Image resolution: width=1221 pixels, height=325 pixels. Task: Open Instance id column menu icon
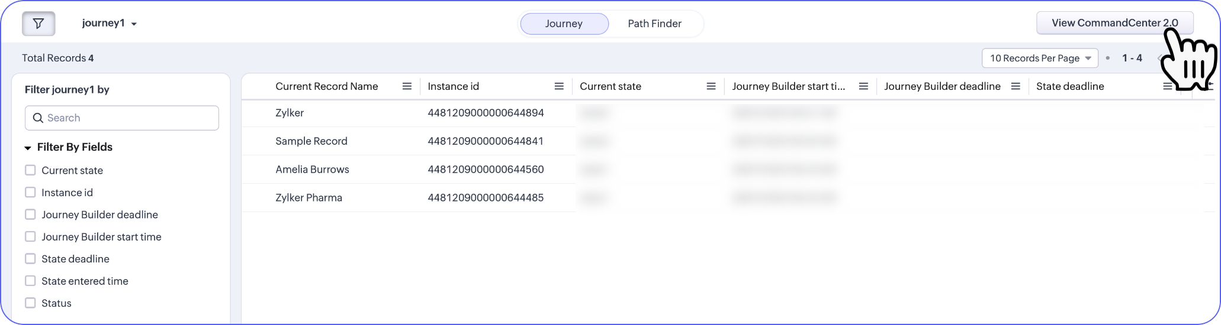pyautogui.click(x=559, y=86)
